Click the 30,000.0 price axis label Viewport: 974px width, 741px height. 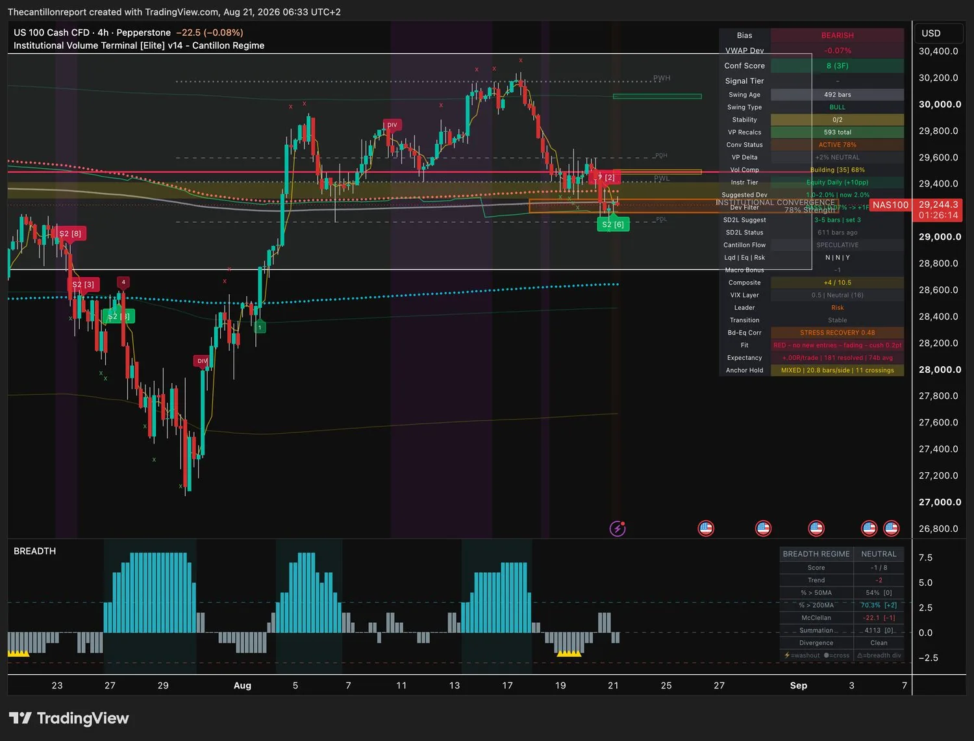940,104
